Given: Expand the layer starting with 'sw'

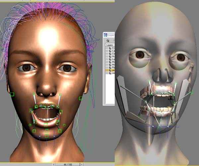Looking at the screenshot, I should 107,73.
